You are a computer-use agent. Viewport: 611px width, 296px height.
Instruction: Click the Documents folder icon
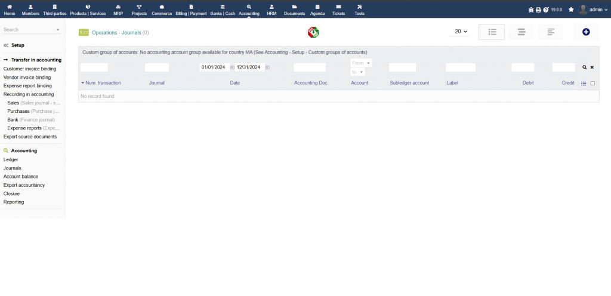[x=295, y=7]
